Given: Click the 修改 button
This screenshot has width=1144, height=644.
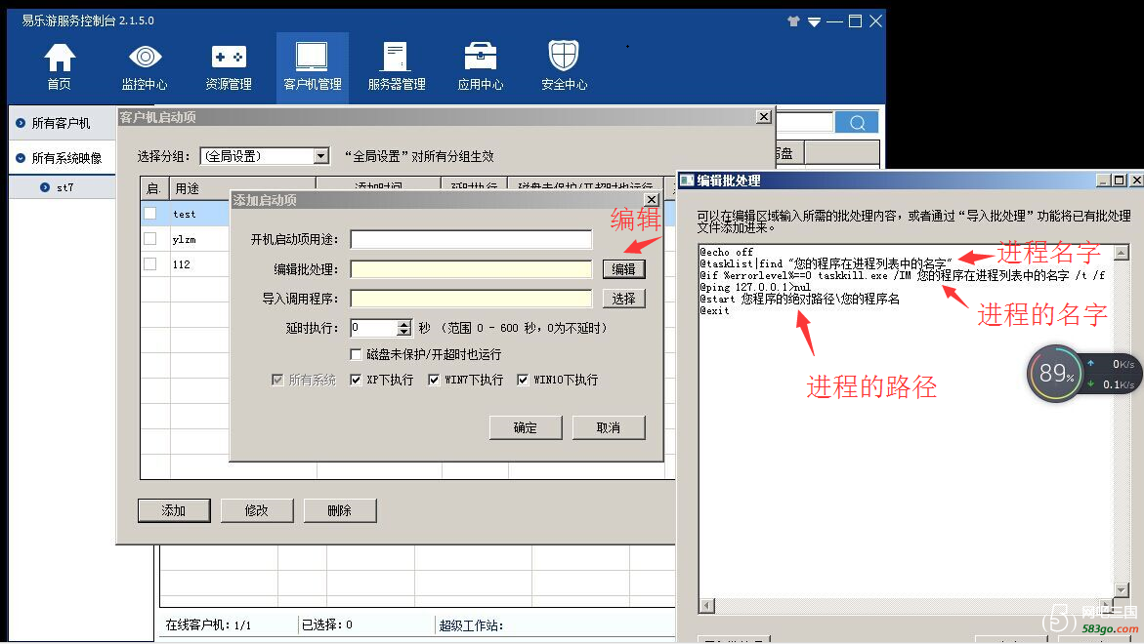Looking at the screenshot, I should [257, 510].
